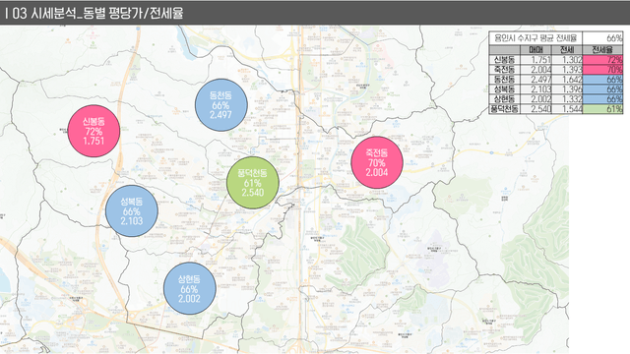The height and width of the screenshot is (354, 630).
Task: Select the pink 죽전동 70% map bubble
Action: pos(377,162)
